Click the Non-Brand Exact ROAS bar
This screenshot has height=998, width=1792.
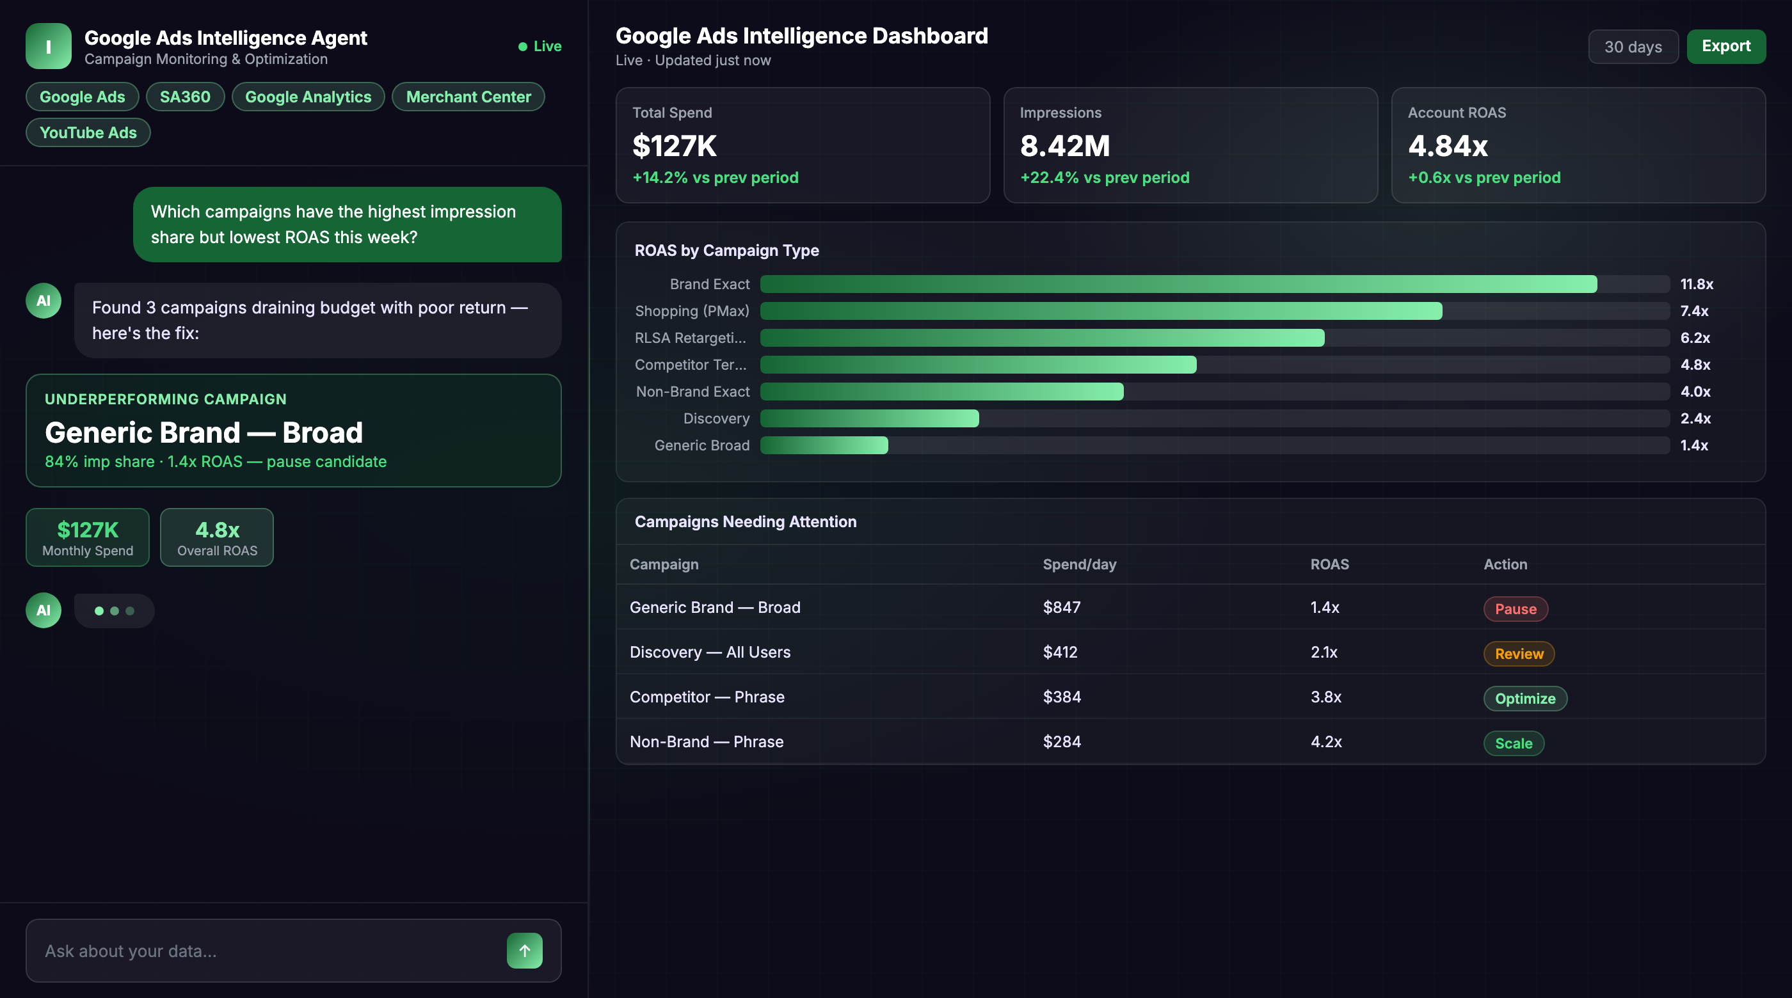pyautogui.click(x=942, y=392)
